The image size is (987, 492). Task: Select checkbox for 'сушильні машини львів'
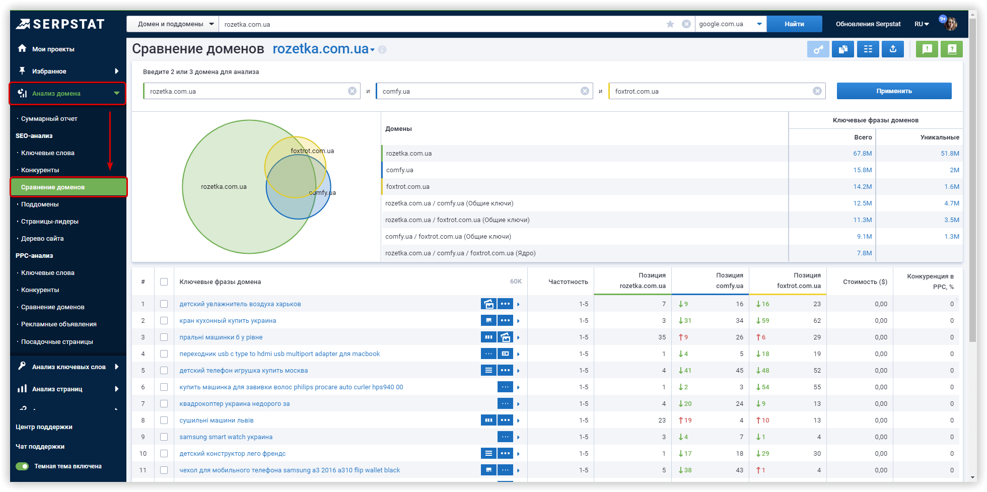164,420
